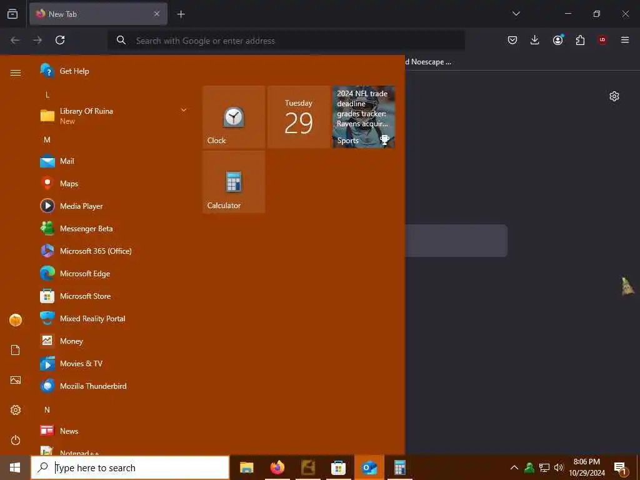Select the M alphabet header
640x480 pixels.
point(47,140)
